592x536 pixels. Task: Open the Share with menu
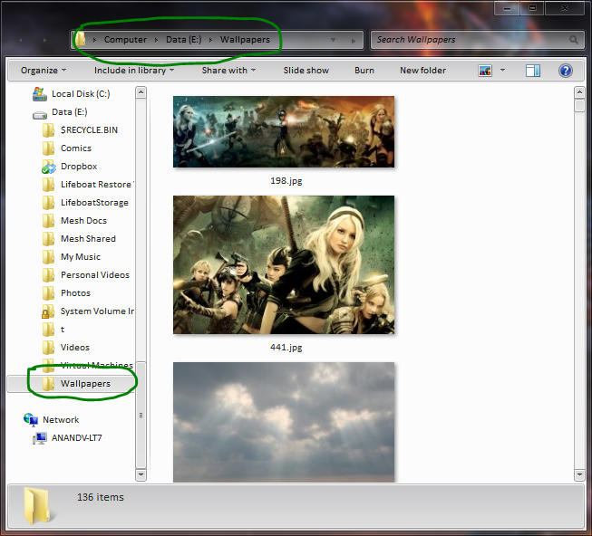click(228, 71)
